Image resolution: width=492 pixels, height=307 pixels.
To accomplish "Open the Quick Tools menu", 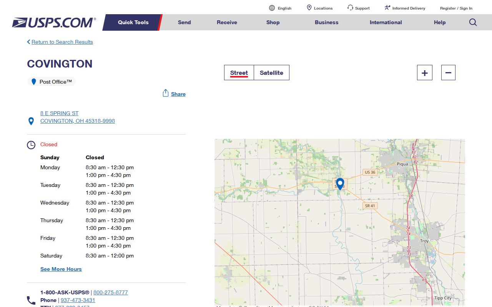I will pos(133,22).
